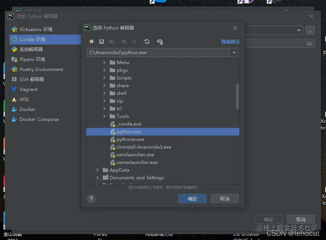Expand Documents and Settings folder
This screenshot has height=240, width=326.
point(97,177)
